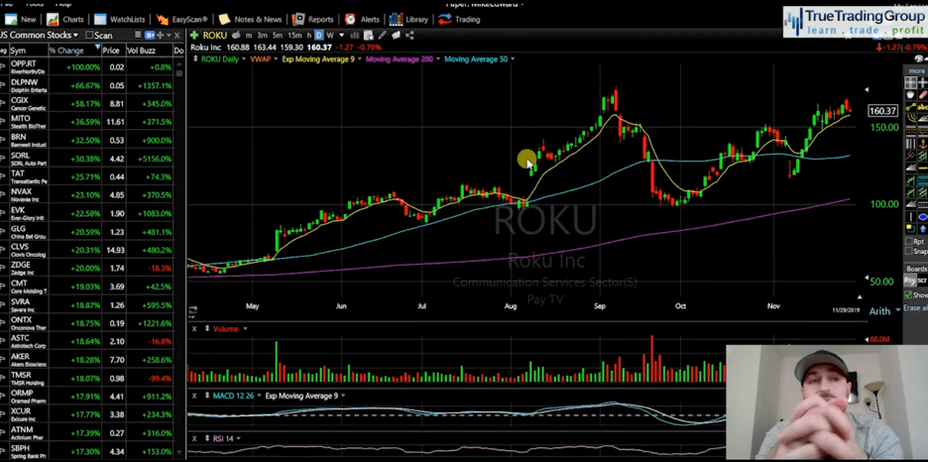Click the bar chart style icon
Viewport: 928px width, 462px height.
click(355, 36)
